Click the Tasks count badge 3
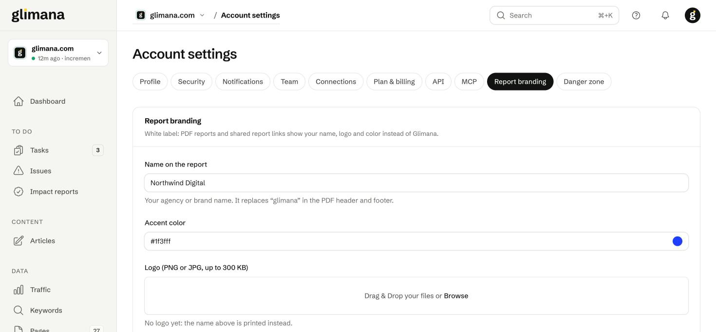 click(x=98, y=150)
